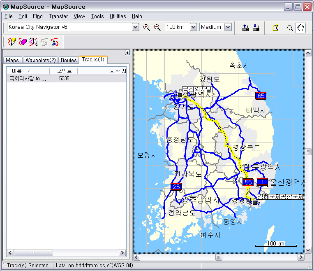Select the map tool icon

click(x=276, y=28)
